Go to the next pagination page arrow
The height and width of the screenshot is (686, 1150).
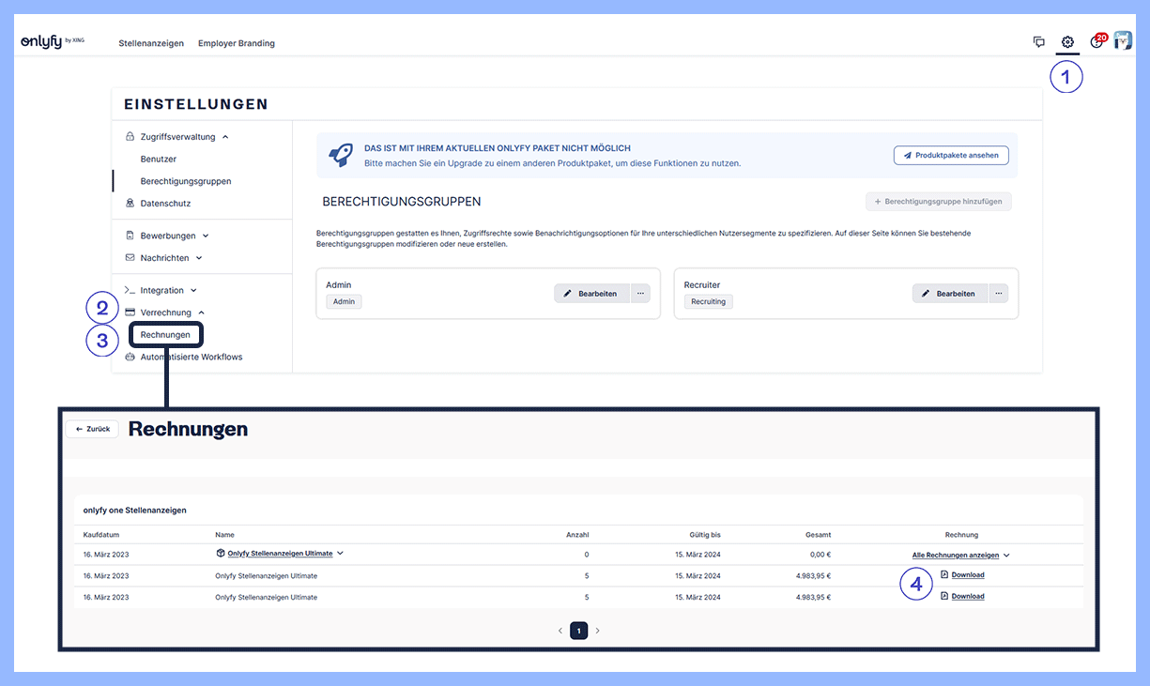597,631
